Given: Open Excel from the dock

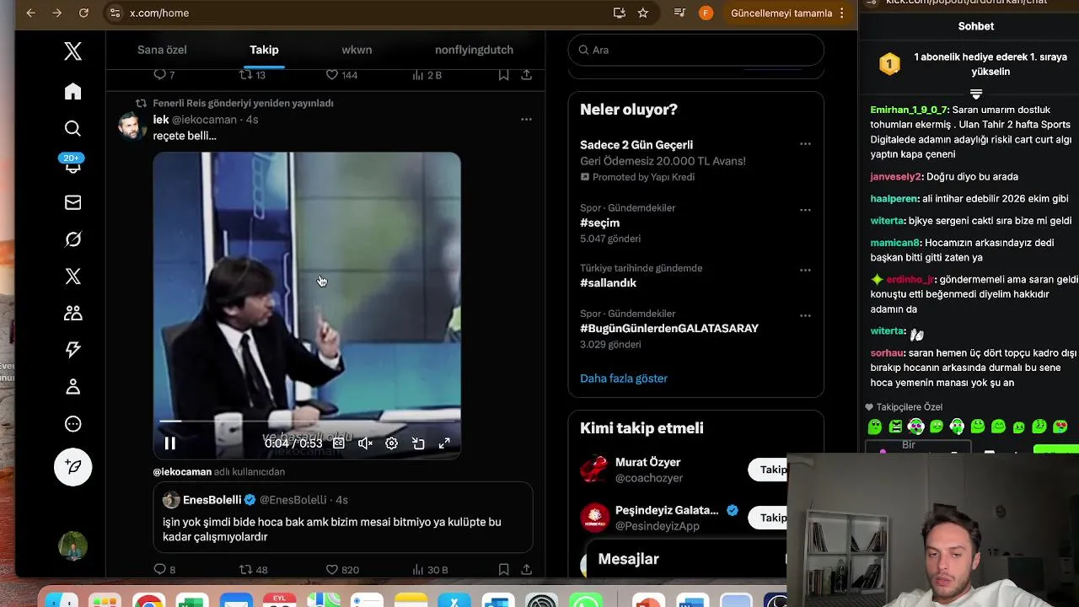Looking at the screenshot, I should [x=192, y=601].
